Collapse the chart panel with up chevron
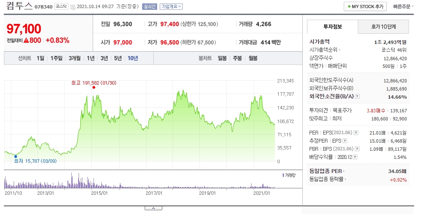This screenshot has width=421, height=214. point(153,208)
